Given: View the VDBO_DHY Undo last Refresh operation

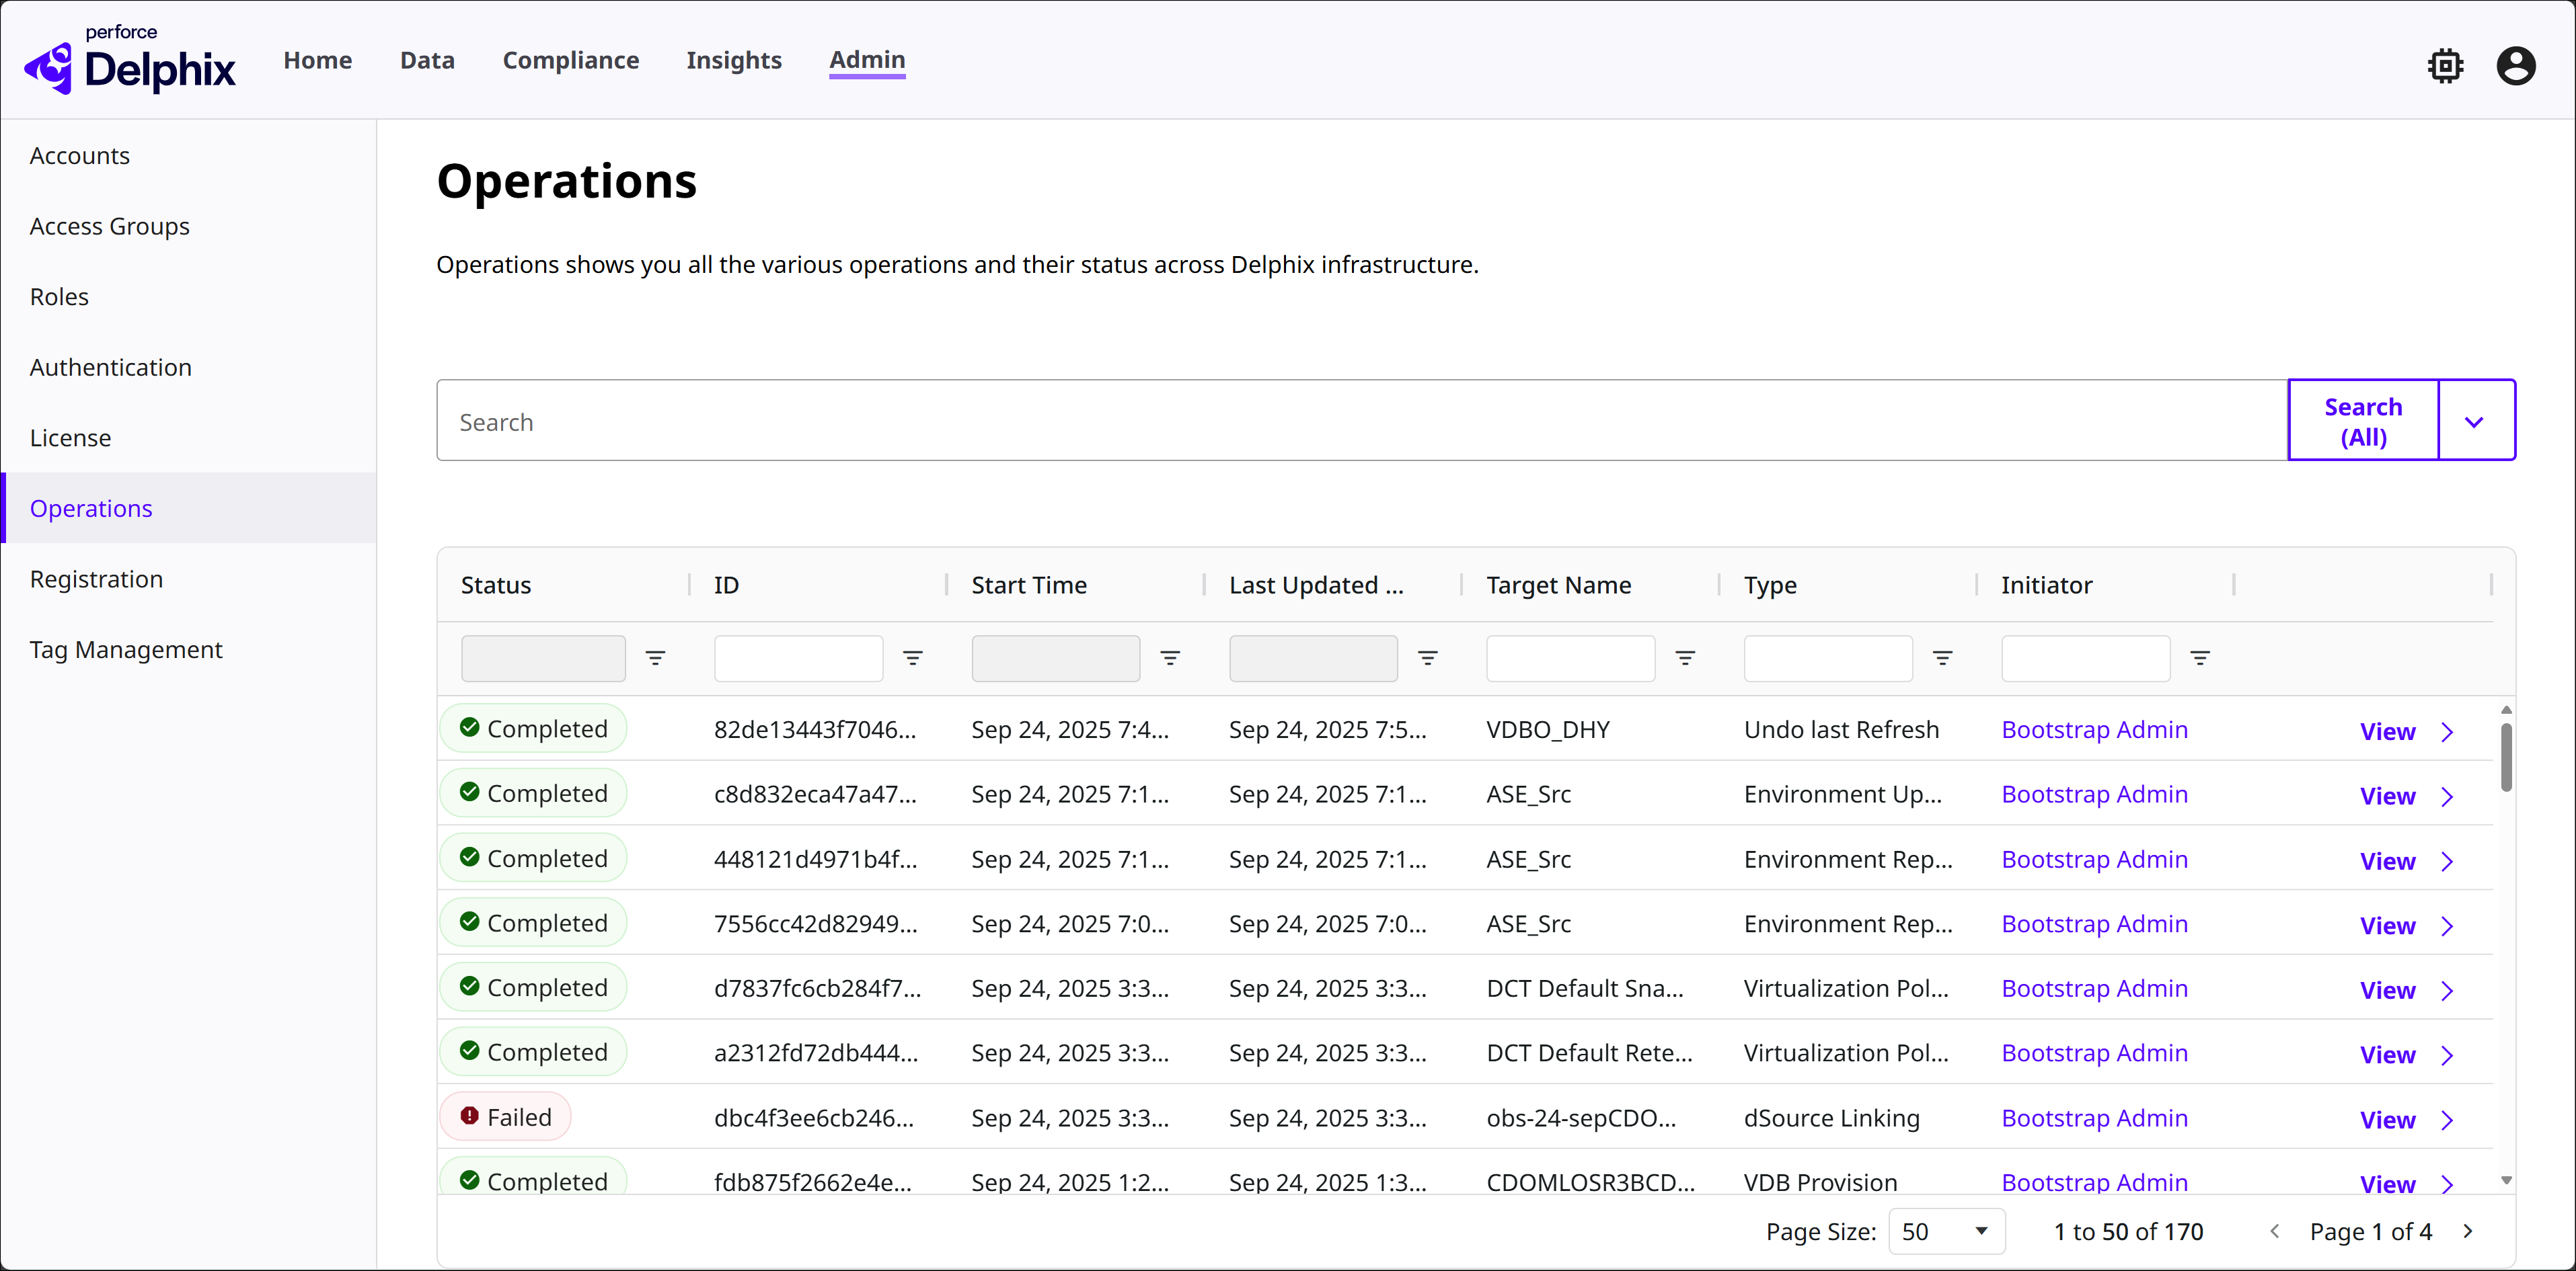Looking at the screenshot, I should [x=2387, y=731].
